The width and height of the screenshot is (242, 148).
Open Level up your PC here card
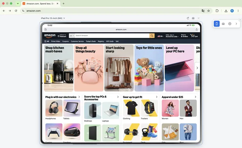point(179,68)
